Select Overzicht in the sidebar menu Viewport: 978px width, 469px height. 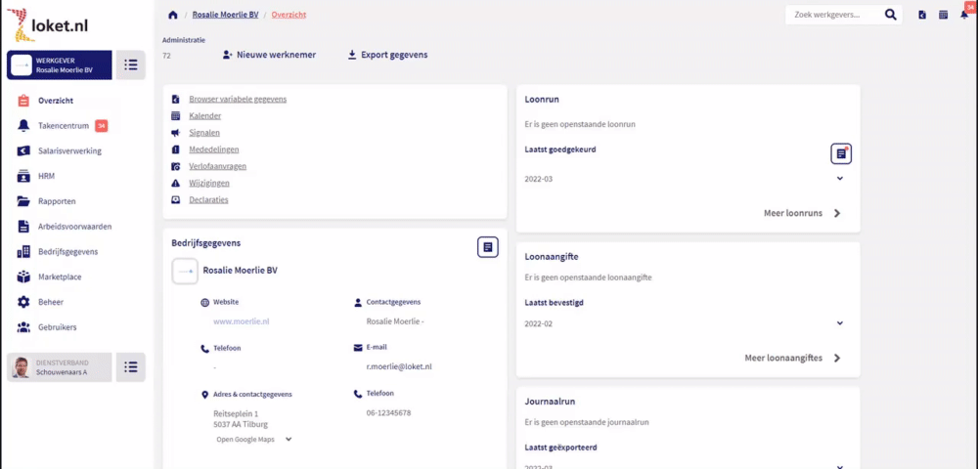pyautogui.click(x=56, y=101)
